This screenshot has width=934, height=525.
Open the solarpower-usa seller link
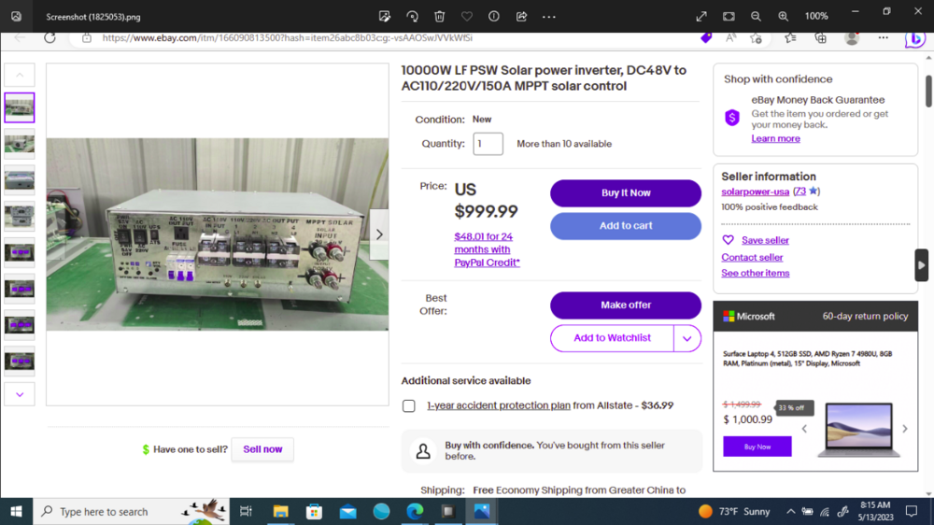[755, 192]
